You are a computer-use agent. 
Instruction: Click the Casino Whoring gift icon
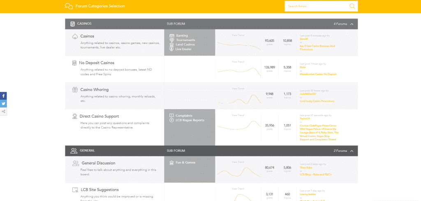click(75, 90)
